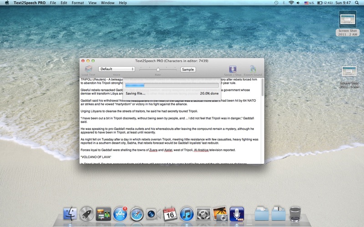This screenshot has height=227, width=364.
Task: Click the "VOLCANO OF LAVA" line in the editor
Action: (96, 157)
